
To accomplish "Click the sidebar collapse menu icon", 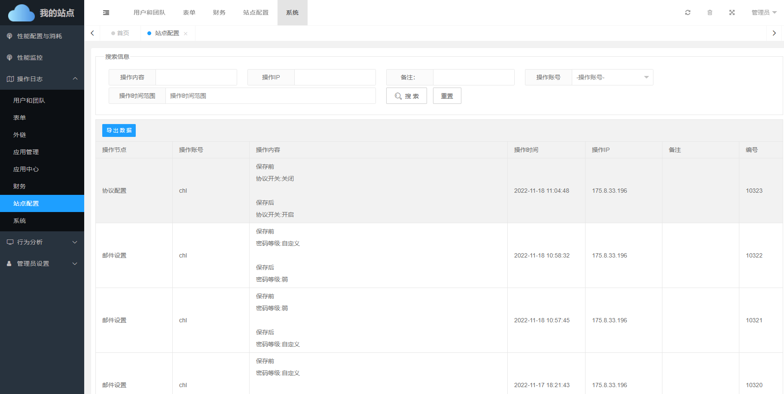I will (x=106, y=13).
